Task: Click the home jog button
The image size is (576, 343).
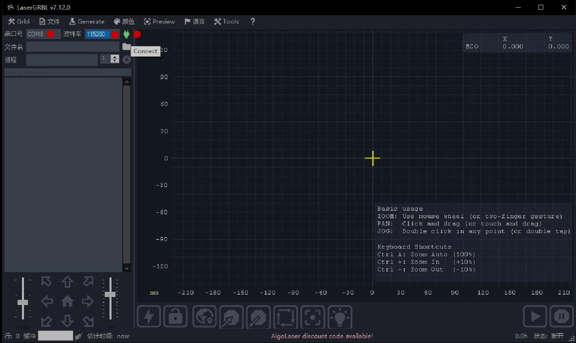Action: click(x=67, y=301)
